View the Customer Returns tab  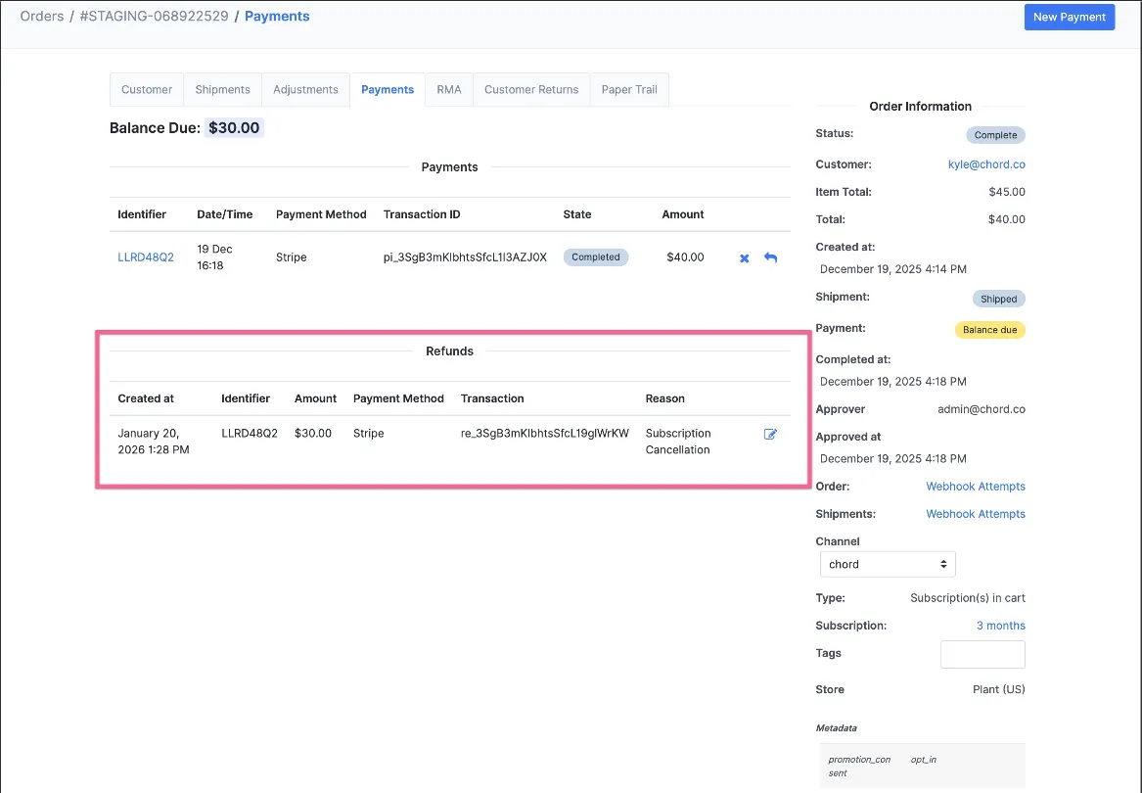click(x=531, y=90)
